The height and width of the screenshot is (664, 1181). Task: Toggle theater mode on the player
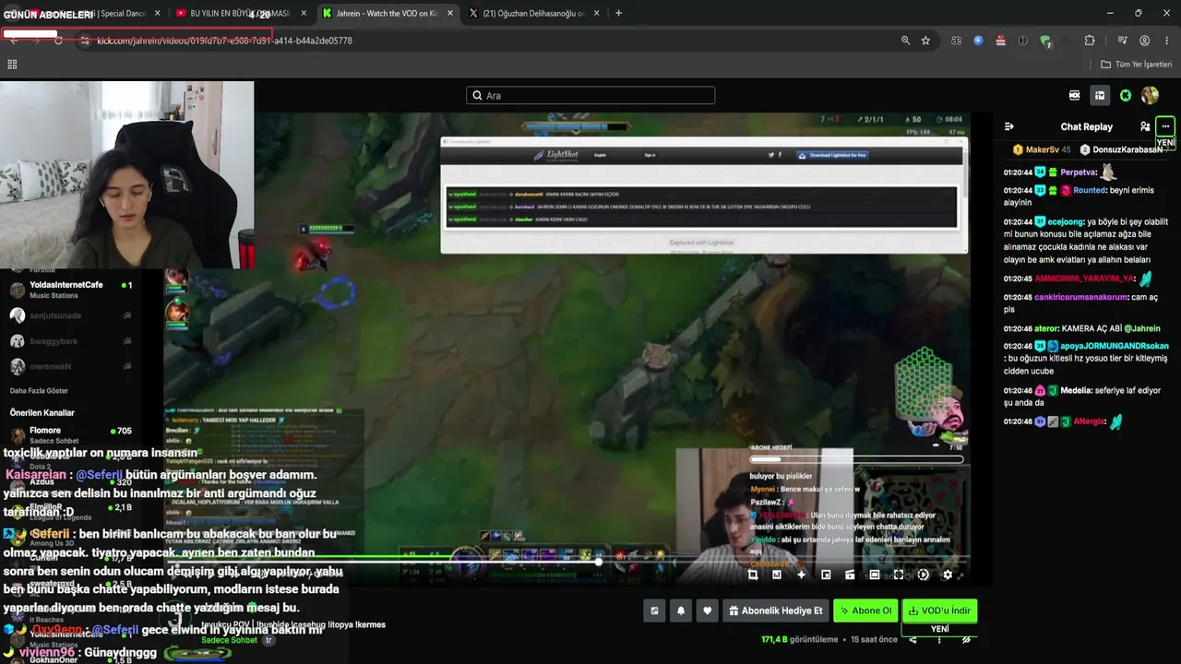coord(875,575)
